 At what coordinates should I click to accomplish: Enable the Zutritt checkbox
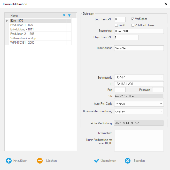click(116, 25)
